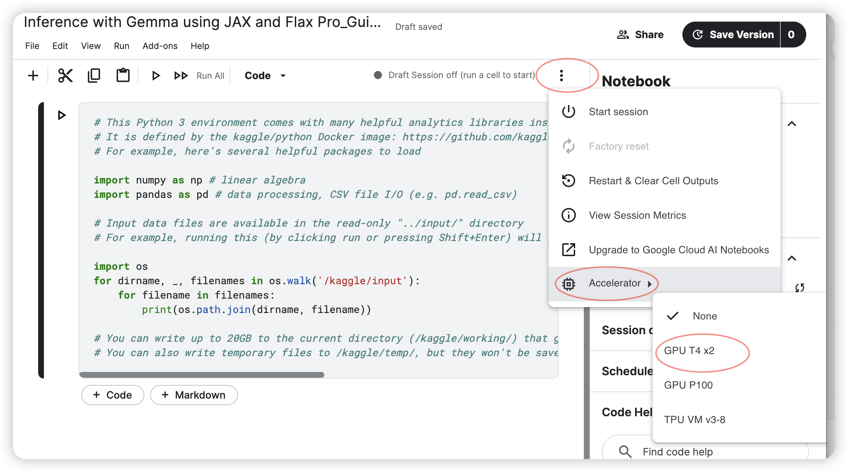Viewport: 848px width, 472px height.
Task: Click Start session power option
Action: tap(618, 112)
